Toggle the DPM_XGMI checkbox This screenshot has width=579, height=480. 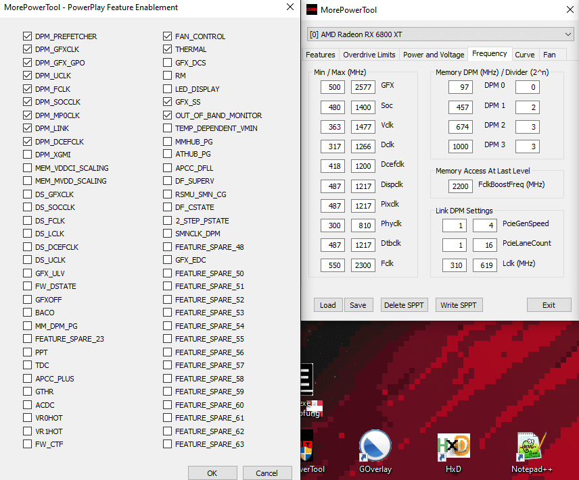tap(27, 155)
